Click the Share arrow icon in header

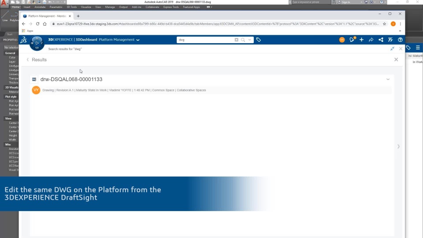pyautogui.click(x=371, y=40)
